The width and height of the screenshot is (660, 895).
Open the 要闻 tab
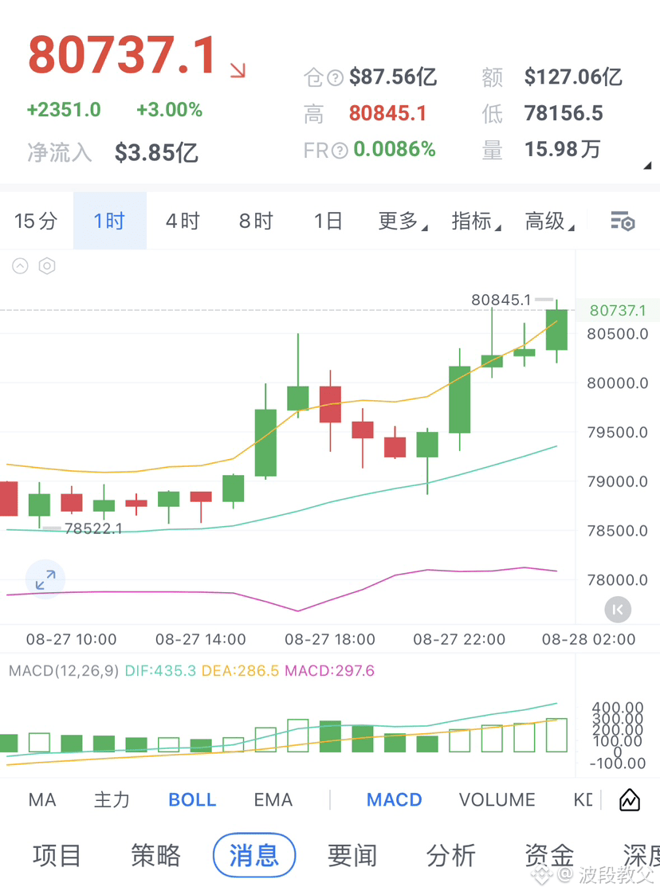352,856
